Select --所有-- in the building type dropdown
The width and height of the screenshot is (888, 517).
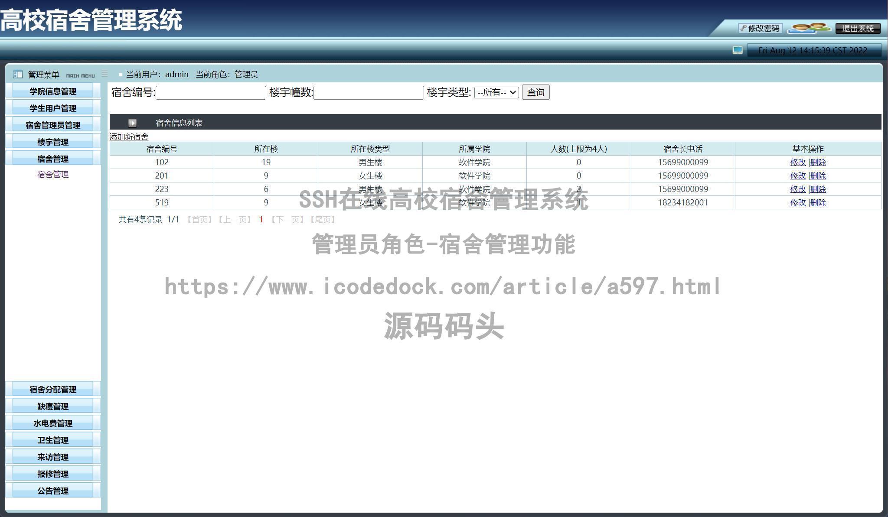493,92
